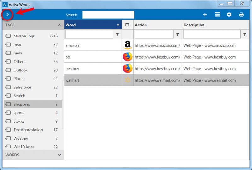This screenshot has height=170, width=252.
Task: Click the tags list vertical scrollbar
Action: (x=62, y=105)
